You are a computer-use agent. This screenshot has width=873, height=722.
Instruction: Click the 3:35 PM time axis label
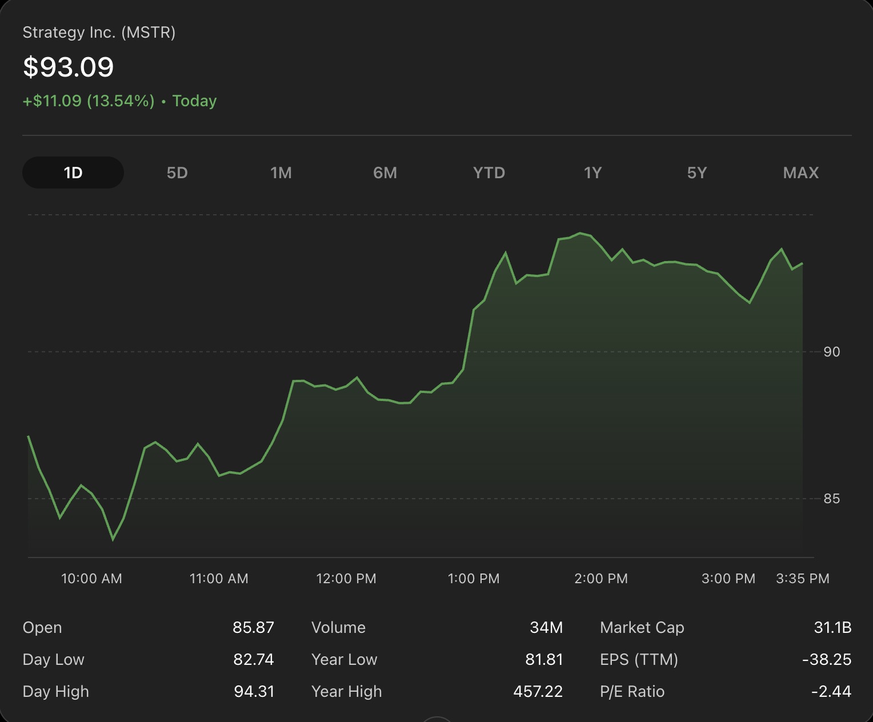click(803, 579)
